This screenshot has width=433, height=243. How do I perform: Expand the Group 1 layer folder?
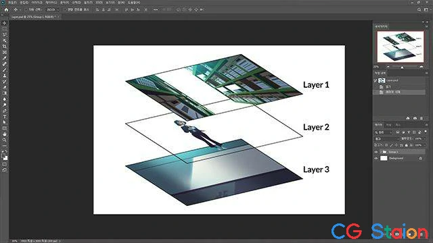(x=381, y=152)
